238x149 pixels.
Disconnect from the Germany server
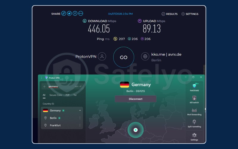pyautogui.click(x=136, y=99)
